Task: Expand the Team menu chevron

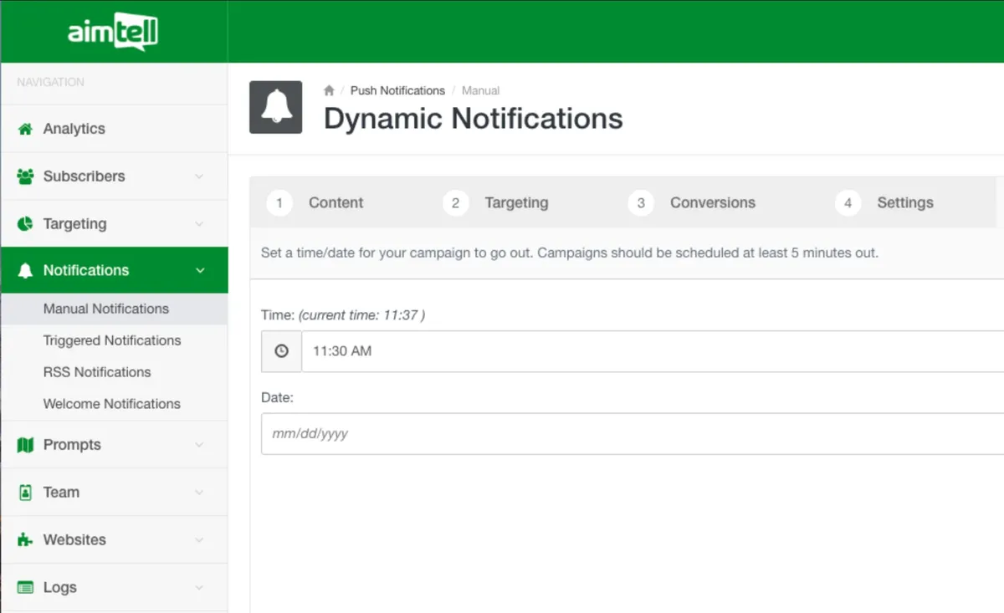Action: pos(199,493)
